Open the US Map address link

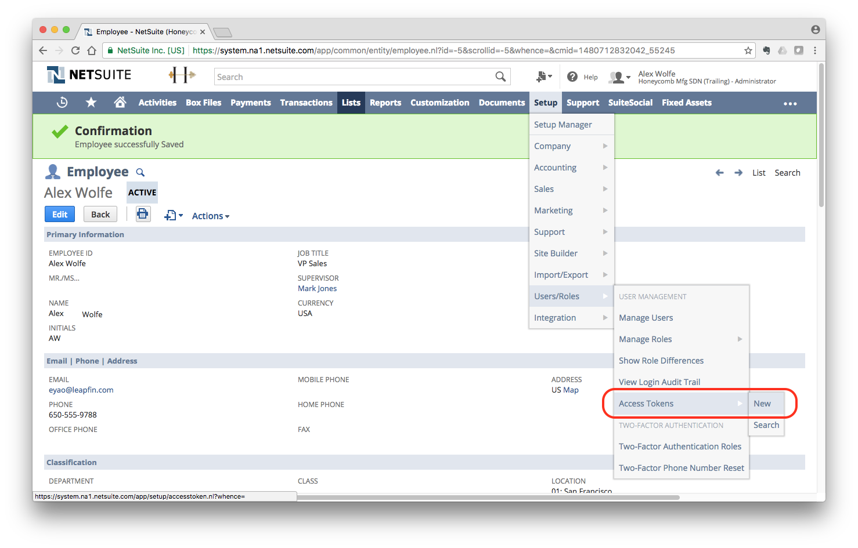(565, 390)
